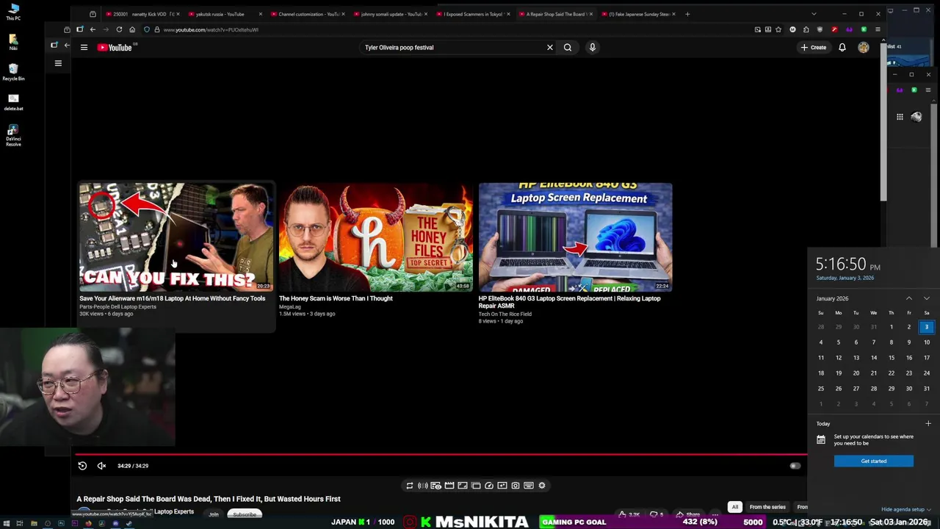Viewport: 940px width, 529px height.
Task: Switch to Channel customization tab
Action: tap(308, 14)
